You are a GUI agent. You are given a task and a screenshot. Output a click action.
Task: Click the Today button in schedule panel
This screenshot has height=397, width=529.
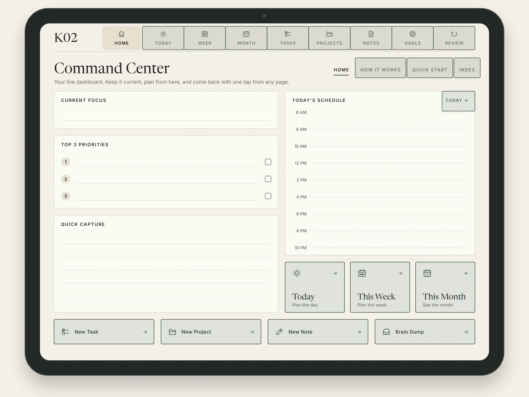click(x=458, y=101)
